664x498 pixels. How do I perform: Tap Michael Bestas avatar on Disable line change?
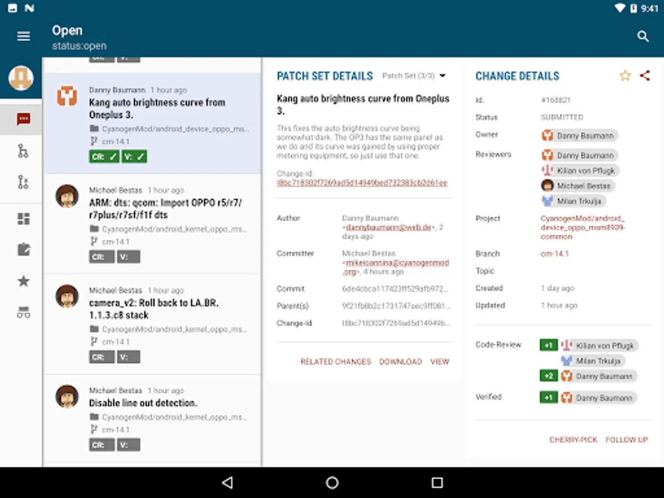(x=67, y=397)
